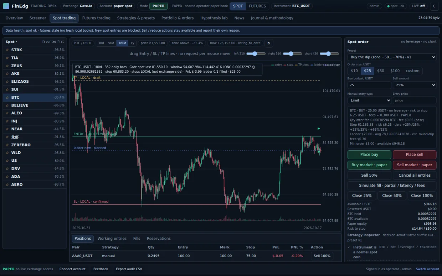Switch market to SPOT
The height and width of the screenshot is (276, 442).
coord(238,6)
